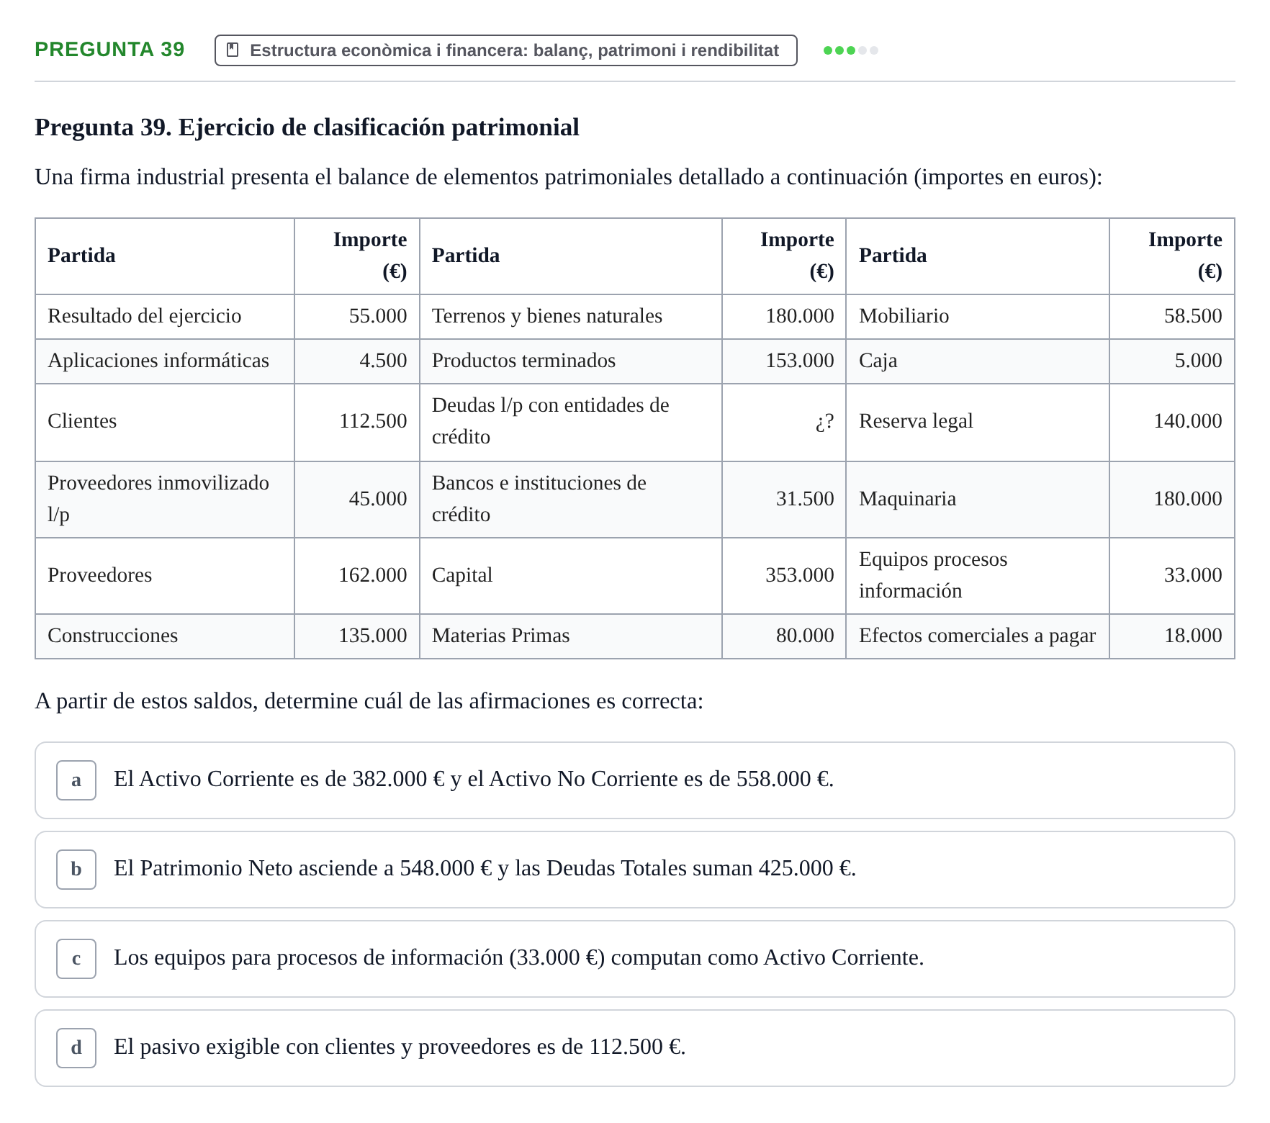The width and height of the screenshot is (1270, 1123).
Task: Click the 'Resultado del ejercicio' table cell
Action: pyautogui.click(x=165, y=317)
